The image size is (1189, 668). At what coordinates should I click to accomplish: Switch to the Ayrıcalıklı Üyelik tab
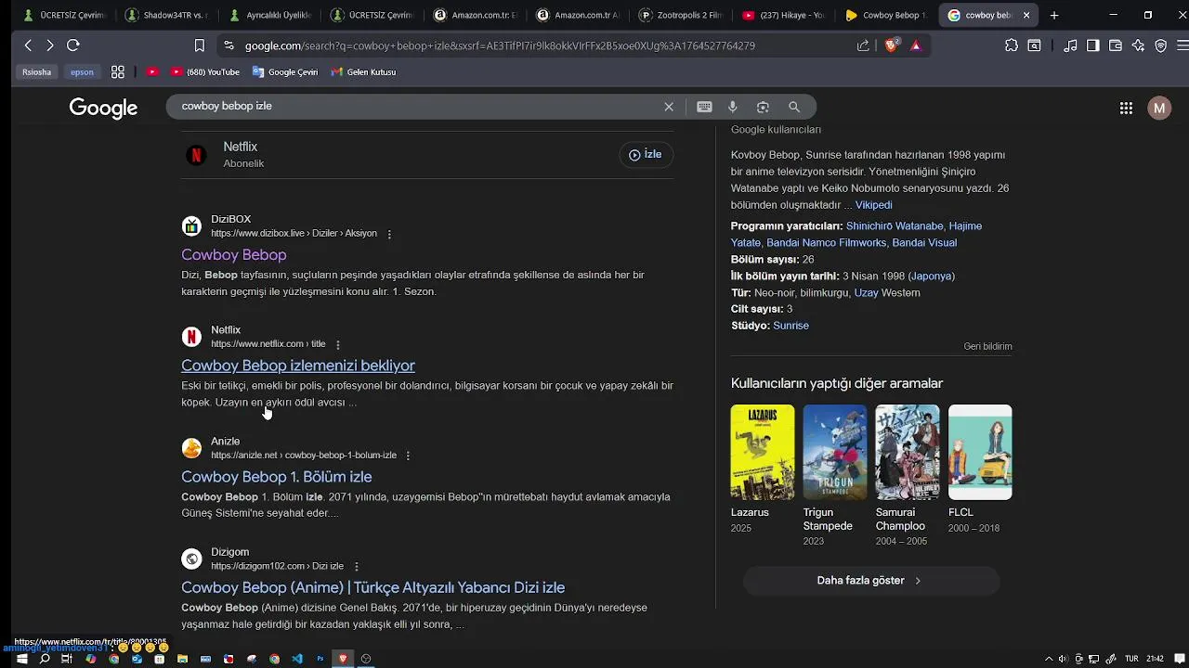(x=269, y=15)
